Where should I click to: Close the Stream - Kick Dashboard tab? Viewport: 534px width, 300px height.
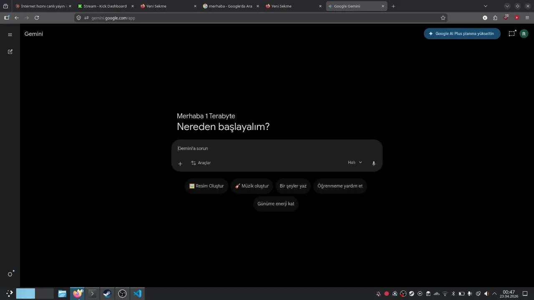click(133, 6)
